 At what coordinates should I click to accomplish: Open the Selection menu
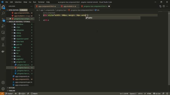coord(18,2)
